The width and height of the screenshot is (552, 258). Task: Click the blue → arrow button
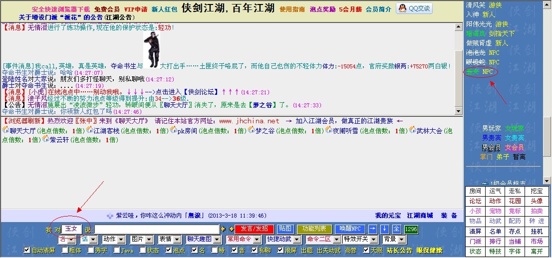372,229
